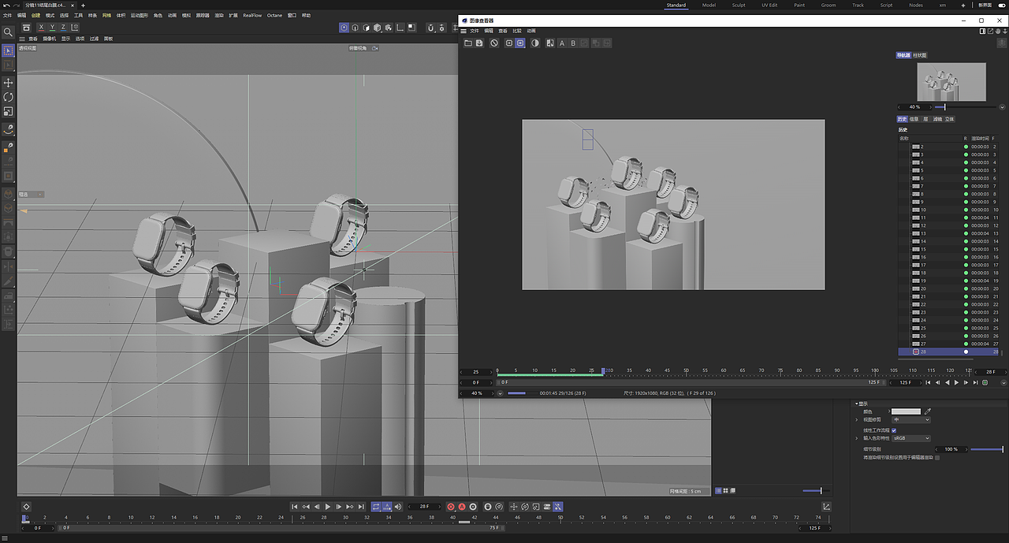Viewport: 1009px width, 543px height.
Task: Toggle sound speaker icon in timeline
Action: [397, 507]
